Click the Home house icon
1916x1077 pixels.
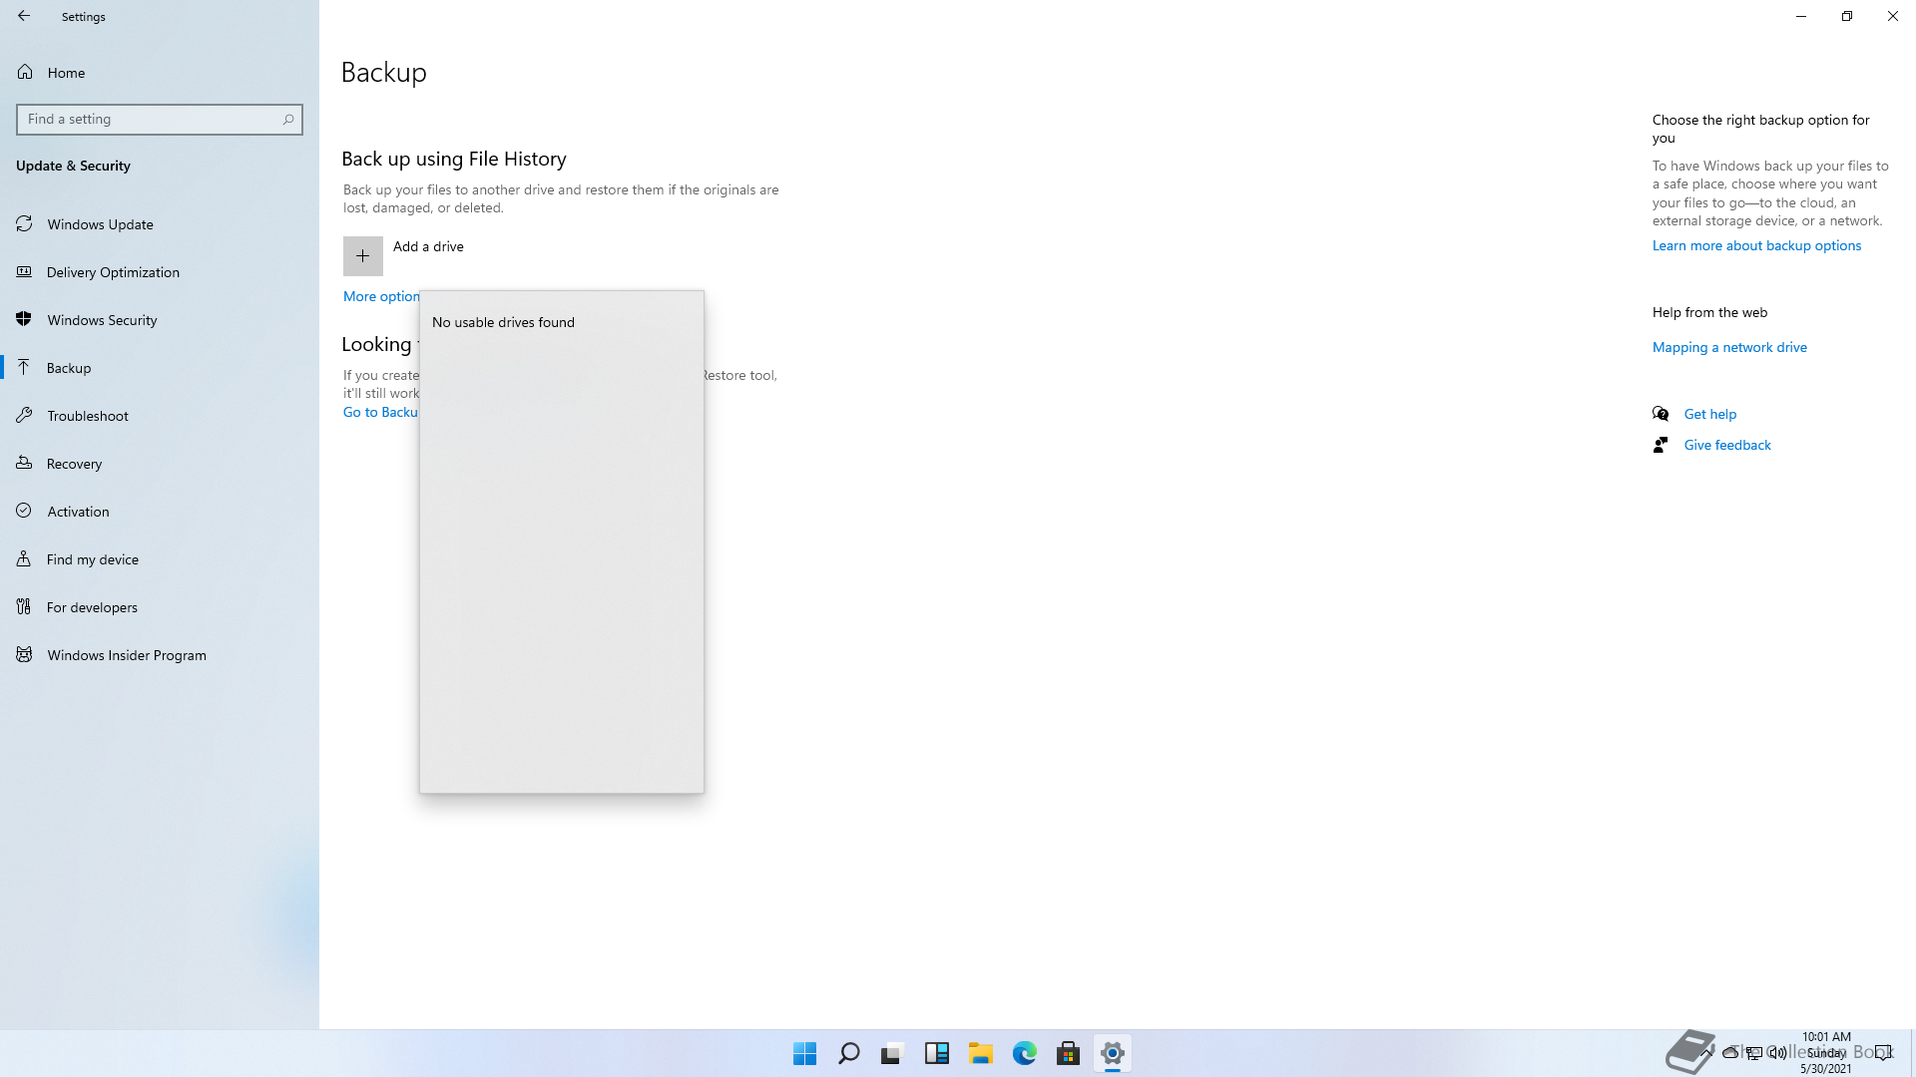pyautogui.click(x=25, y=72)
